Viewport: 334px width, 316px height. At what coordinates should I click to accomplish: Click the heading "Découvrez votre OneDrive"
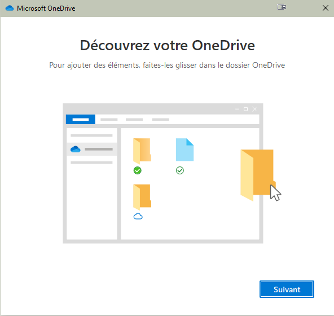pyautogui.click(x=167, y=45)
